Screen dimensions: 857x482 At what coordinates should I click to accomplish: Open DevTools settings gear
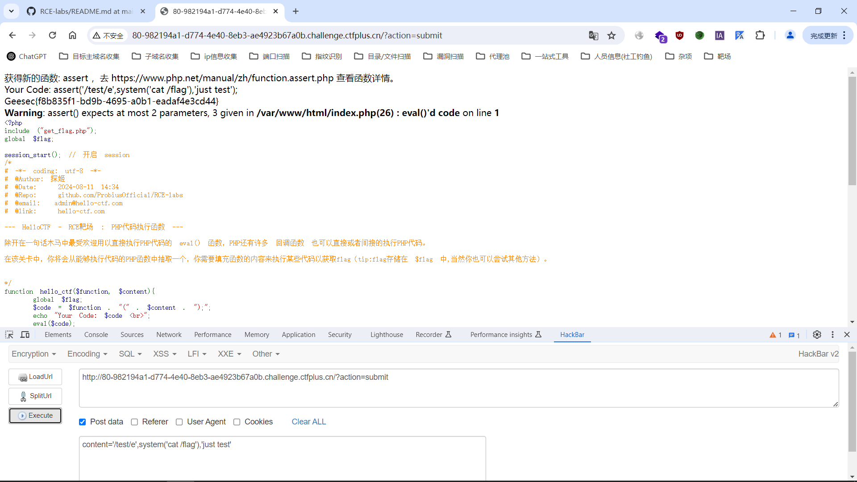point(817,335)
